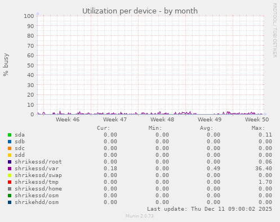Click the y-axis tick label 30

tap(30, 85)
